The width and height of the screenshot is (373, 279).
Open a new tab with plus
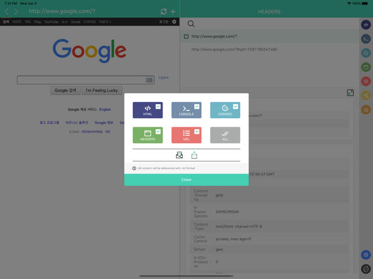pos(173,12)
